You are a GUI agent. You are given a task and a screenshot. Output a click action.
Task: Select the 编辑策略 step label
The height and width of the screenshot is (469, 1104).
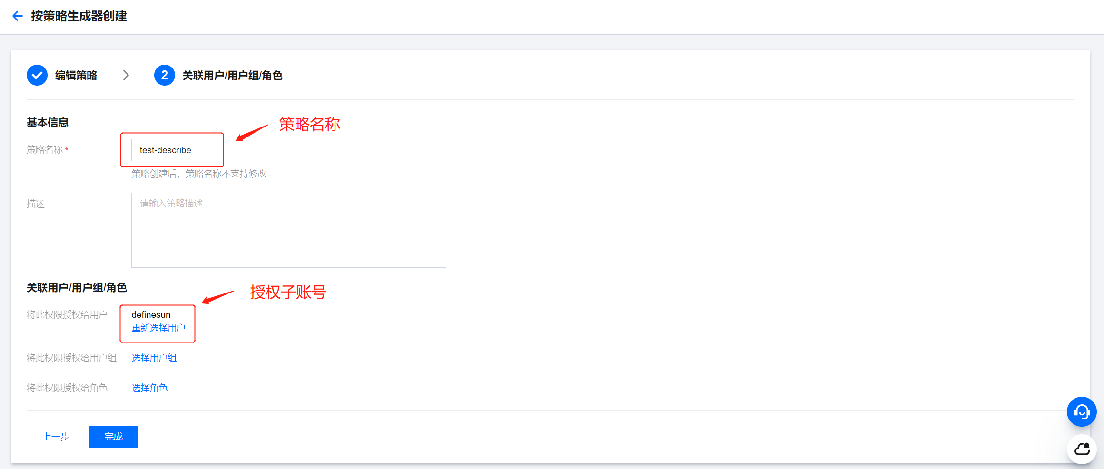coord(76,76)
